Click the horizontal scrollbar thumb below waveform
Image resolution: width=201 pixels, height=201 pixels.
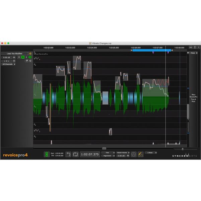(104, 148)
